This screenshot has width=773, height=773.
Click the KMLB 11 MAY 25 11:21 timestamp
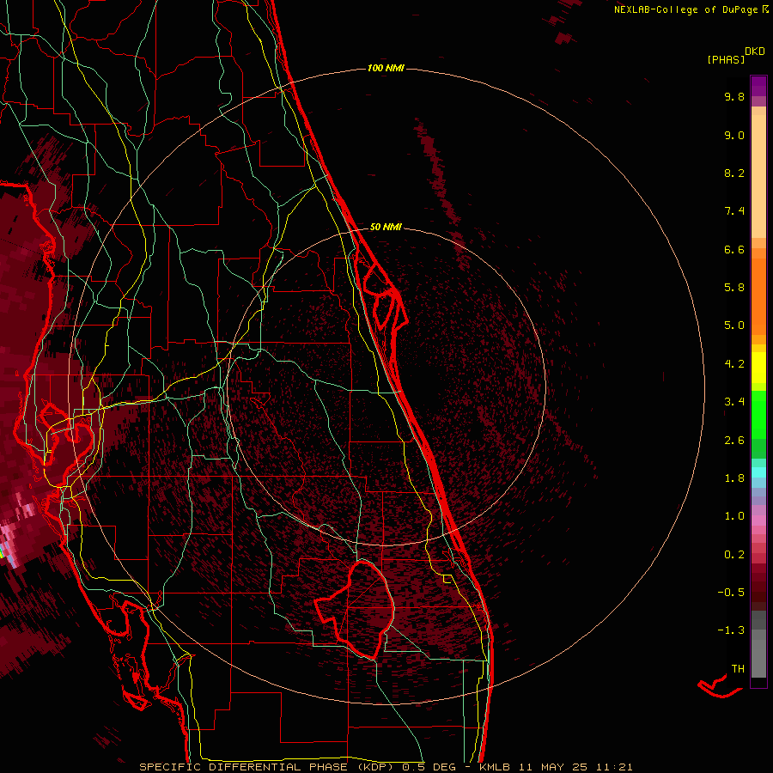[557, 767]
